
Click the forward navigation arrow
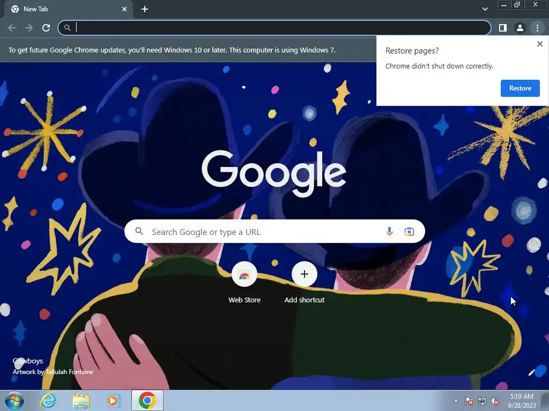point(29,28)
